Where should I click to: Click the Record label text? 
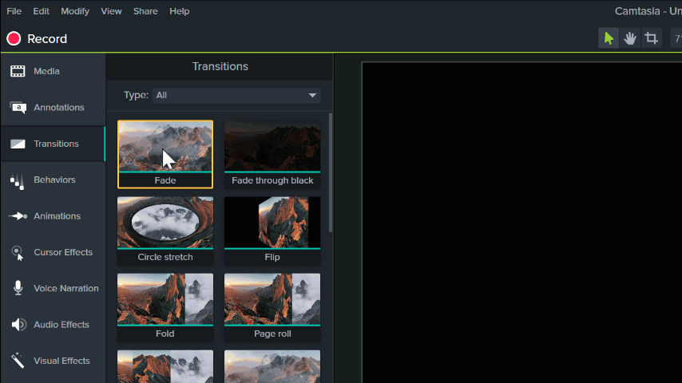[x=47, y=39]
